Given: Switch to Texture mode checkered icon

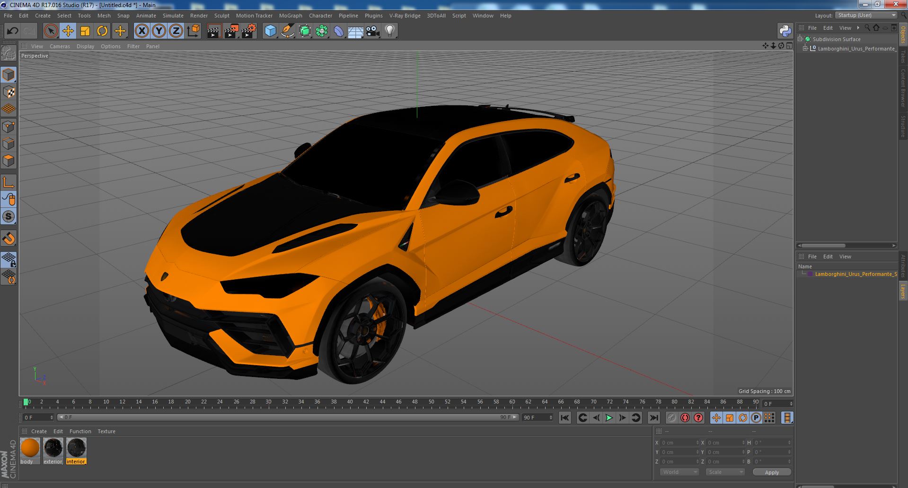Looking at the screenshot, I should tap(9, 92).
